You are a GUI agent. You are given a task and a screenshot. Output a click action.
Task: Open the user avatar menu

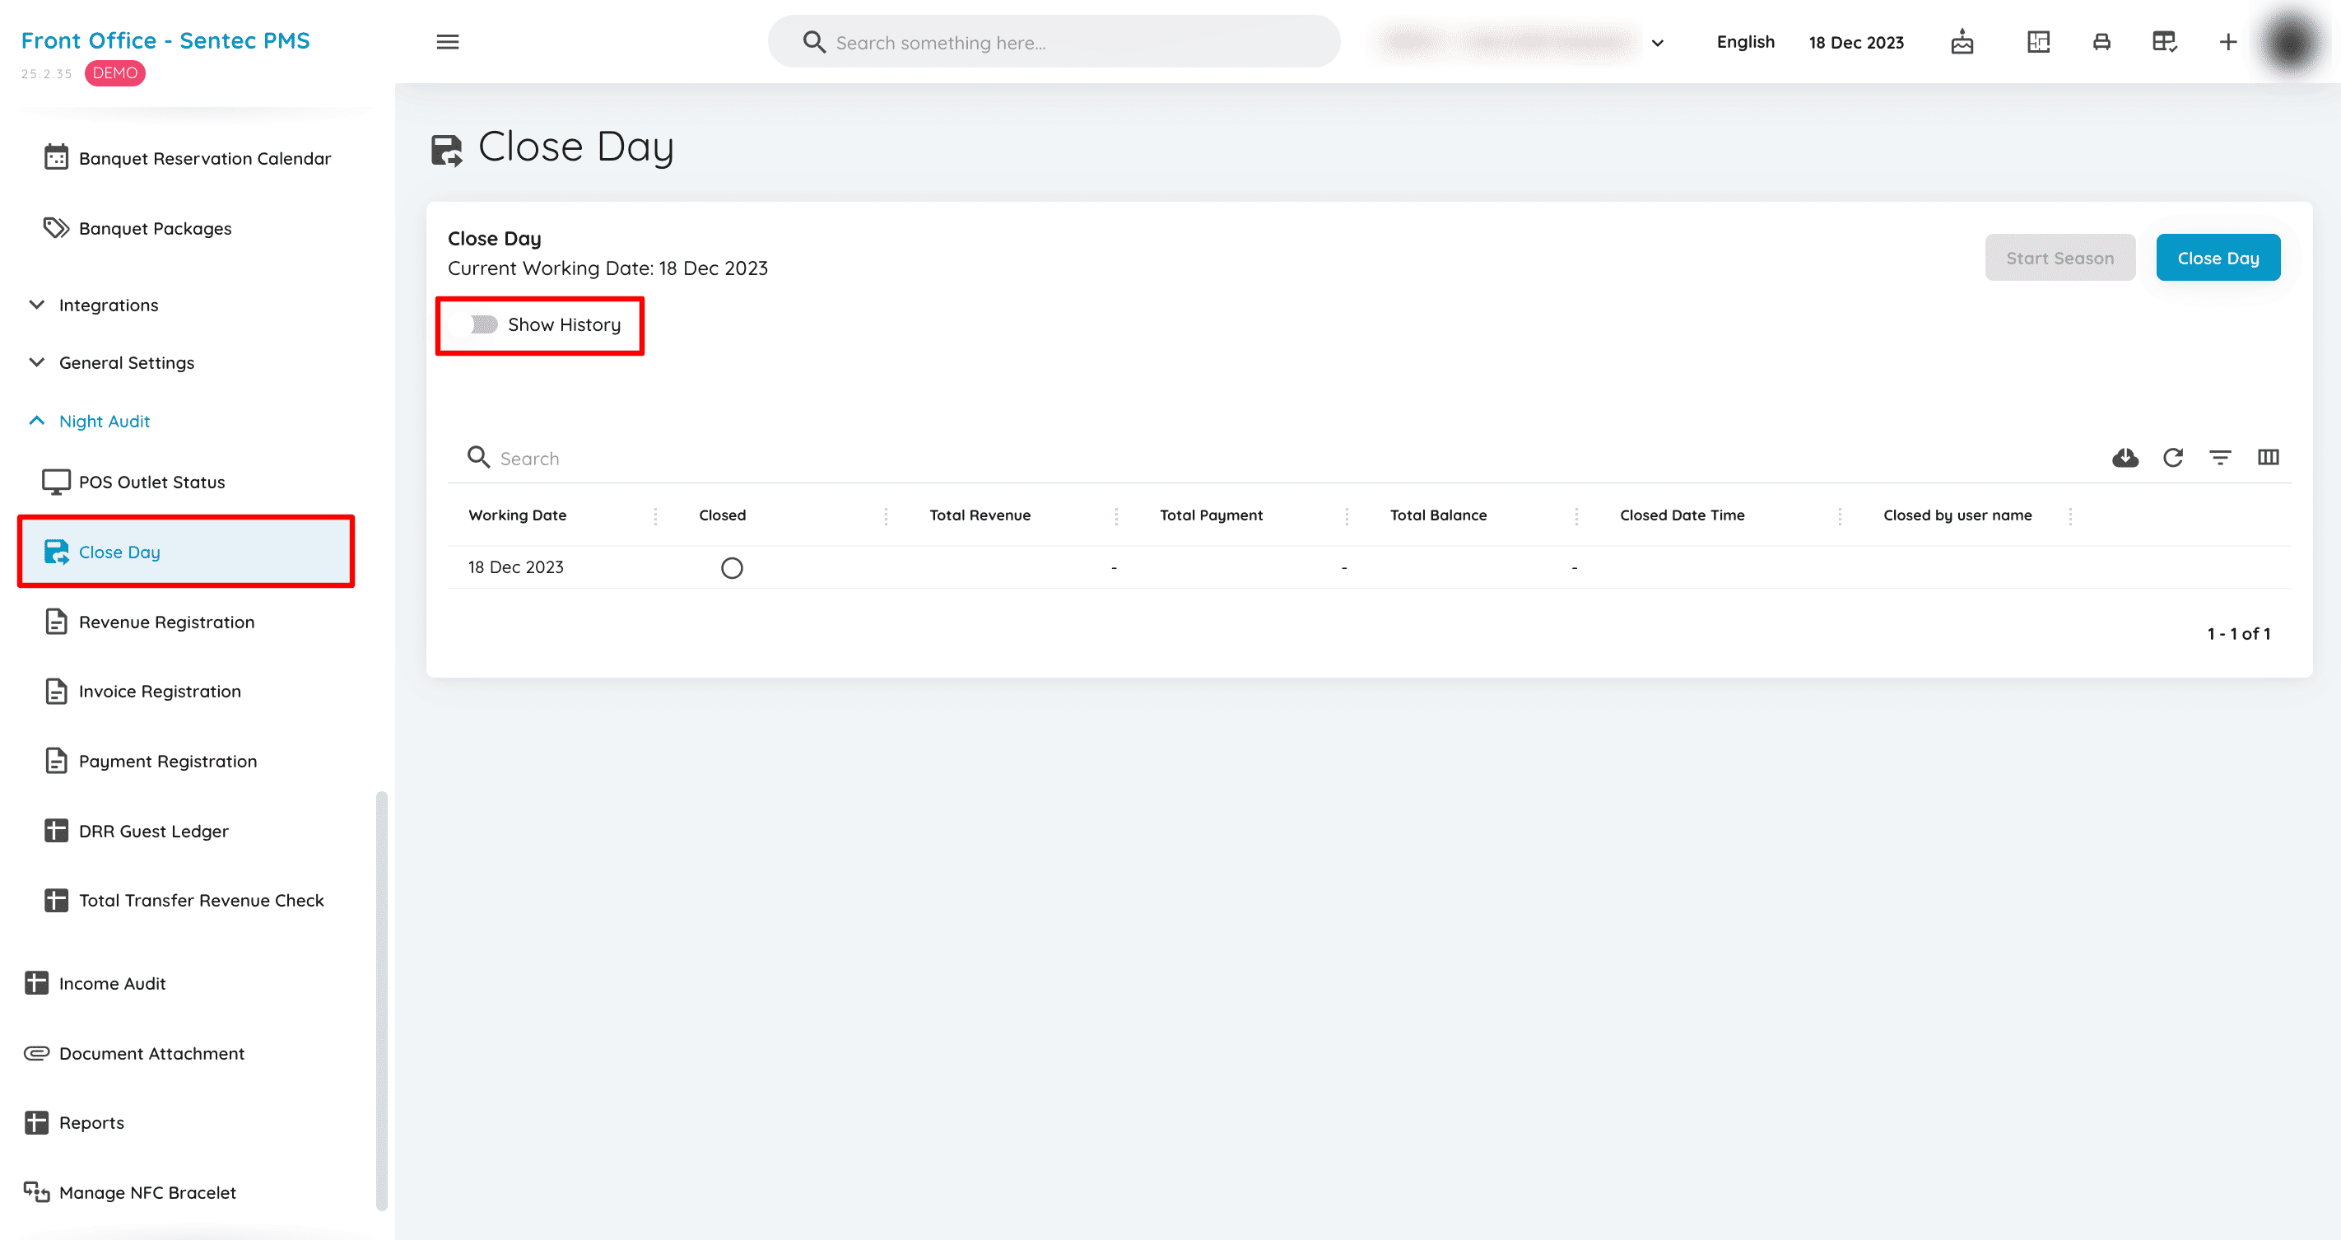[2289, 42]
